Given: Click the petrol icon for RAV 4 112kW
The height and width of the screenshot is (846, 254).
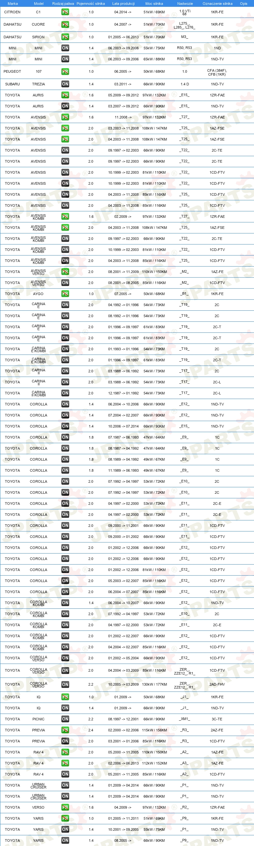Looking at the screenshot, I should pyautogui.click(x=65, y=764).
